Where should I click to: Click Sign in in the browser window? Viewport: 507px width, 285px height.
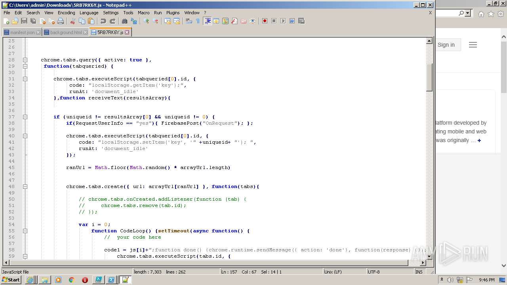coord(446,45)
